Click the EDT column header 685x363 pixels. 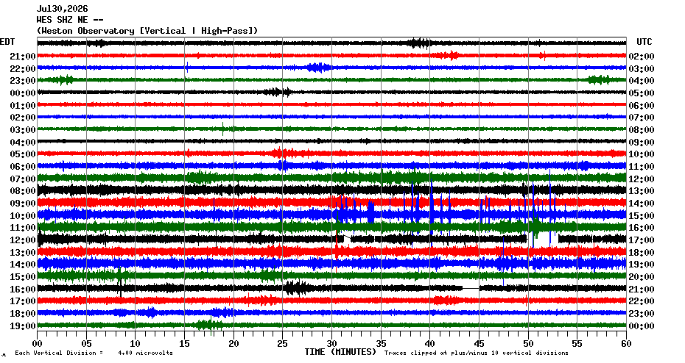(7, 42)
